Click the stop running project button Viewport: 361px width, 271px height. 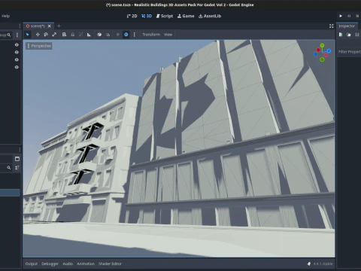tap(357, 16)
